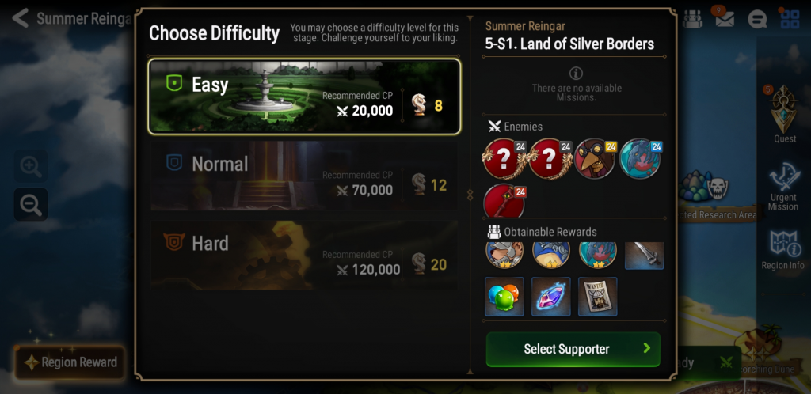The image size is (811, 394).
Task: Go back with the top-left arrow
Action: (x=20, y=18)
